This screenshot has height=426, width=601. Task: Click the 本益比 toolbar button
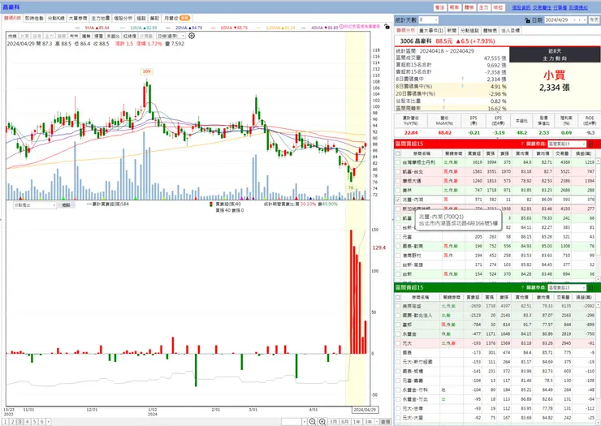pos(113,36)
